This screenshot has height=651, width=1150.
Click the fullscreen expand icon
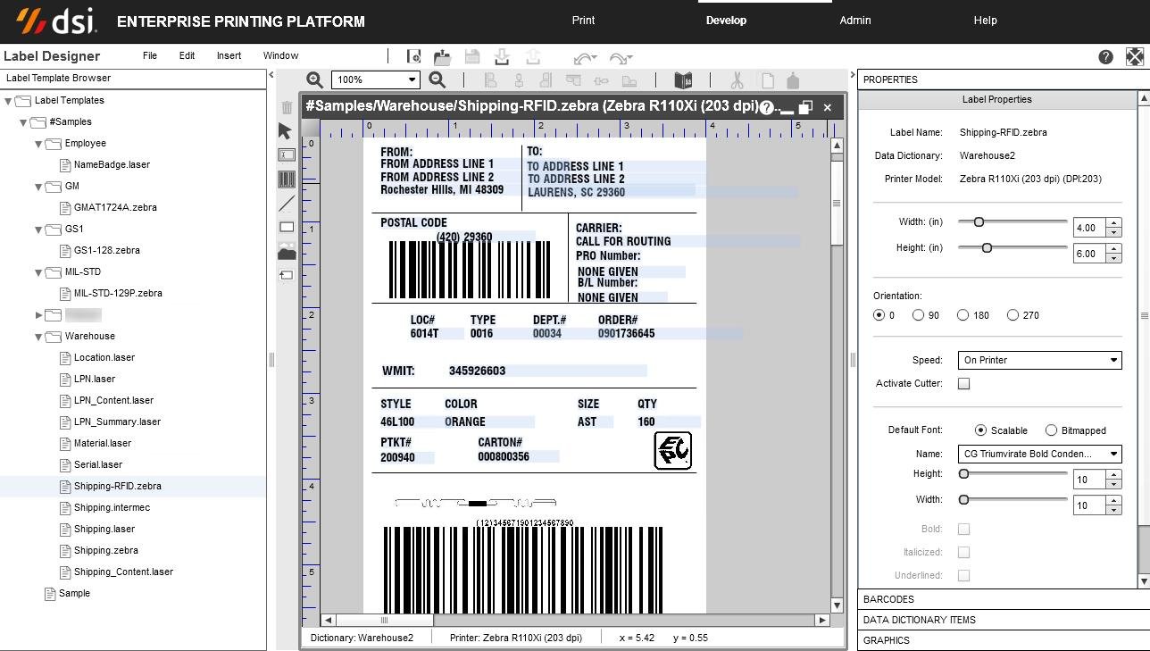tap(1135, 56)
